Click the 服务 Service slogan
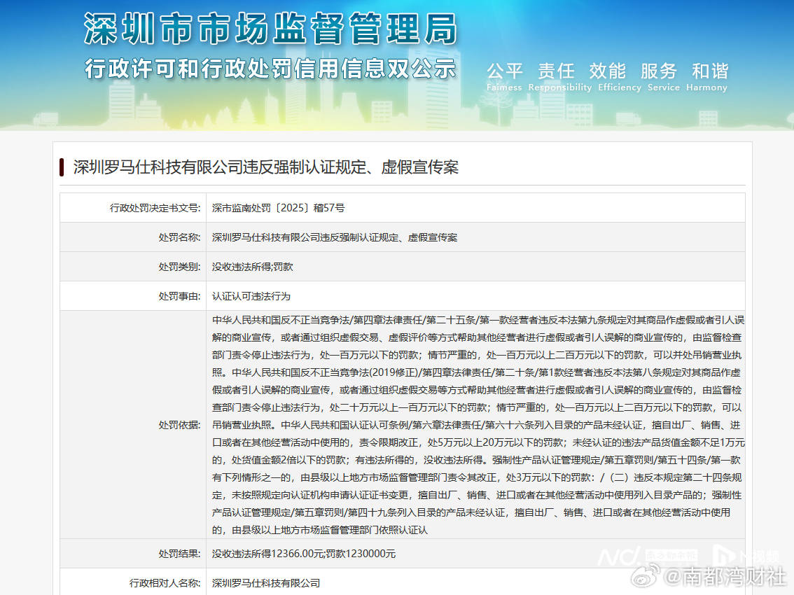This screenshot has width=794, height=595. [x=659, y=71]
